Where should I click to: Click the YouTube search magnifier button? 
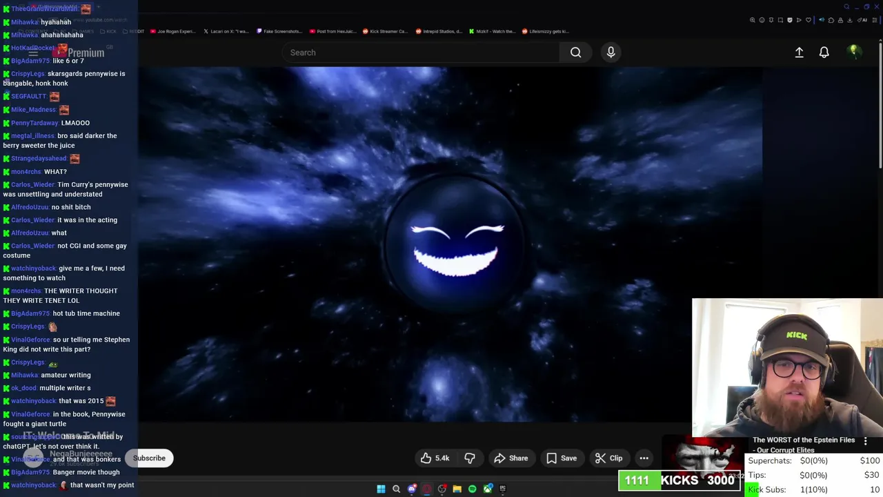[575, 52]
